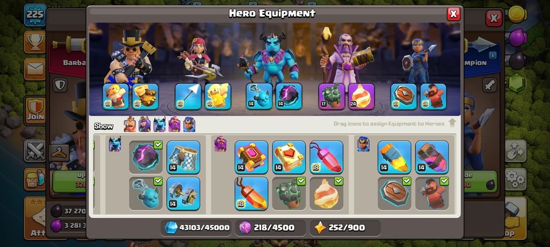Close the Hero Equipment window
Image resolution: width=550 pixels, height=247 pixels.
(x=454, y=14)
